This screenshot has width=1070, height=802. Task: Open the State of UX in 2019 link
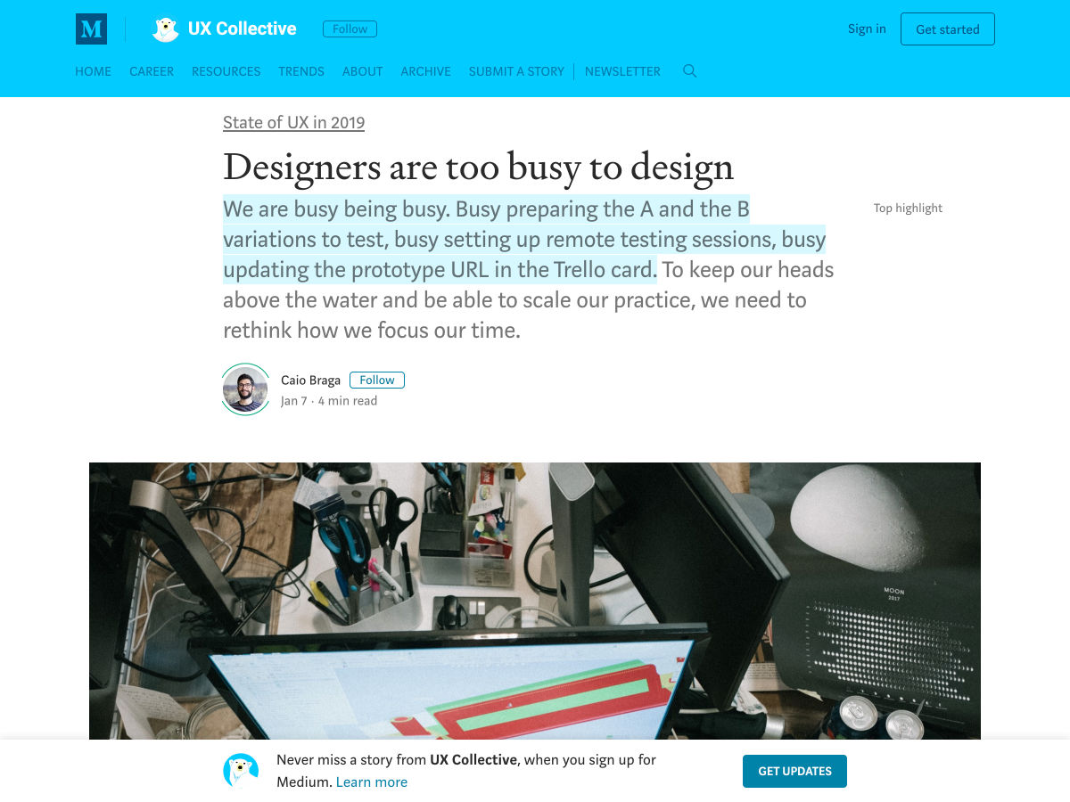pyautogui.click(x=293, y=123)
